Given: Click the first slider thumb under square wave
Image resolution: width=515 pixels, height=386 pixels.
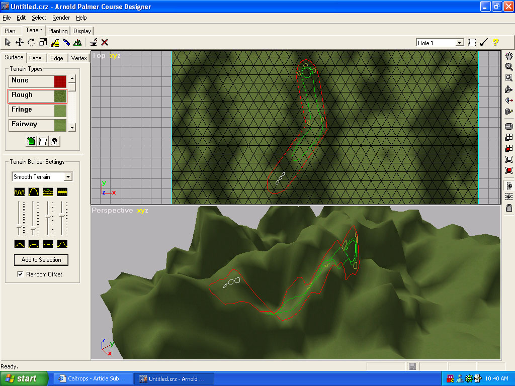Looking at the screenshot, I should [x=20, y=227].
